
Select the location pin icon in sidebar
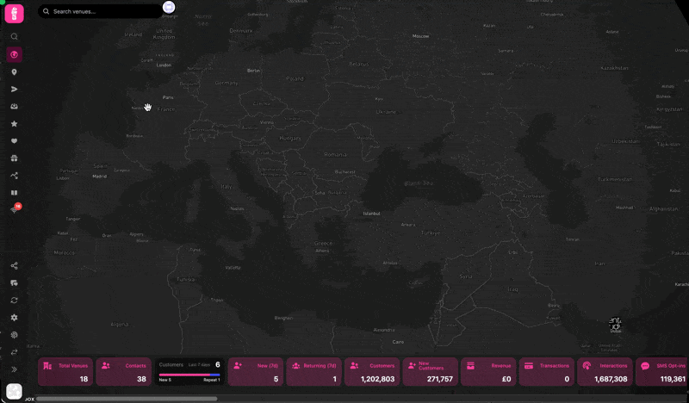[14, 72]
